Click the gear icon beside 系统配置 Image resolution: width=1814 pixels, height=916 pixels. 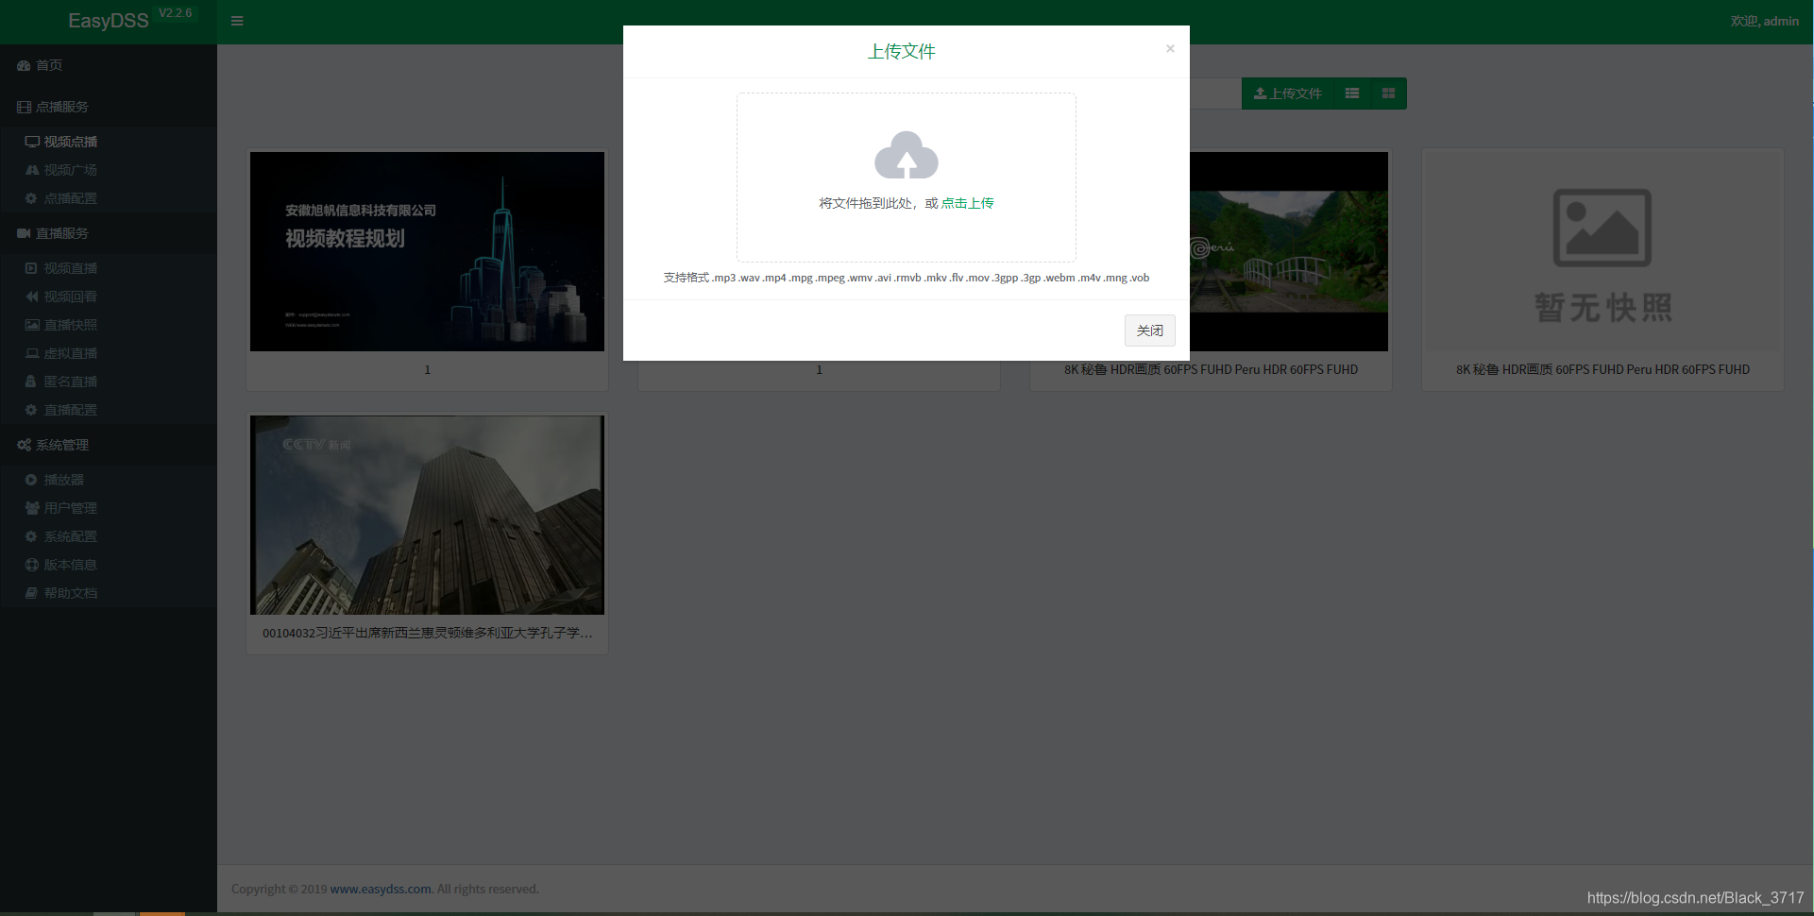pos(31,536)
